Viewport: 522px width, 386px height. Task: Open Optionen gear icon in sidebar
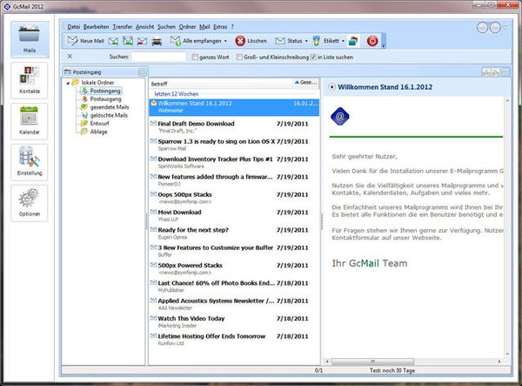click(x=29, y=202)
